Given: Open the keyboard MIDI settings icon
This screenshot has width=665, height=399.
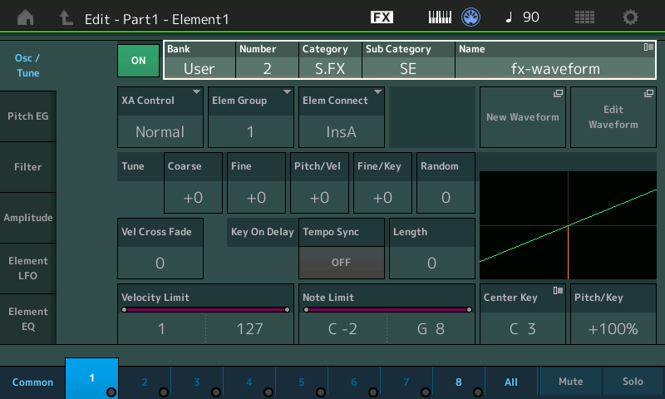Looking at the screenshot, I should point(441,17).
